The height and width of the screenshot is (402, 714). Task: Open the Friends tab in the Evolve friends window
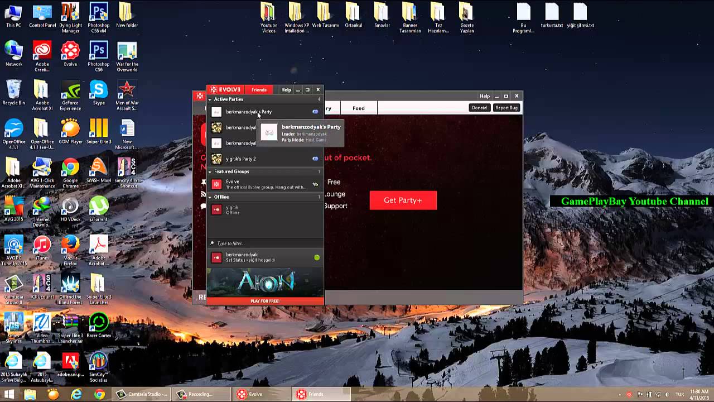pos(259,90)
